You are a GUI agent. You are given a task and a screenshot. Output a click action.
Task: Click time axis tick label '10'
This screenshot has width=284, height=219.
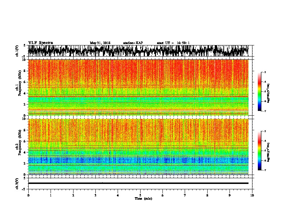(252, 195)
